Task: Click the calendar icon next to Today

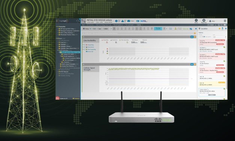Action: pos(84,28)
